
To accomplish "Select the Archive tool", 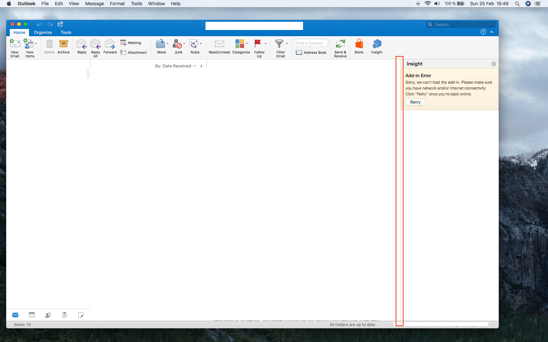I will [x=63, y=47].
